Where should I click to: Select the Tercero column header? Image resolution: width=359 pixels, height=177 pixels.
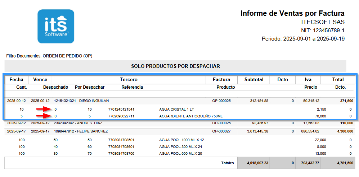(129, 79)
